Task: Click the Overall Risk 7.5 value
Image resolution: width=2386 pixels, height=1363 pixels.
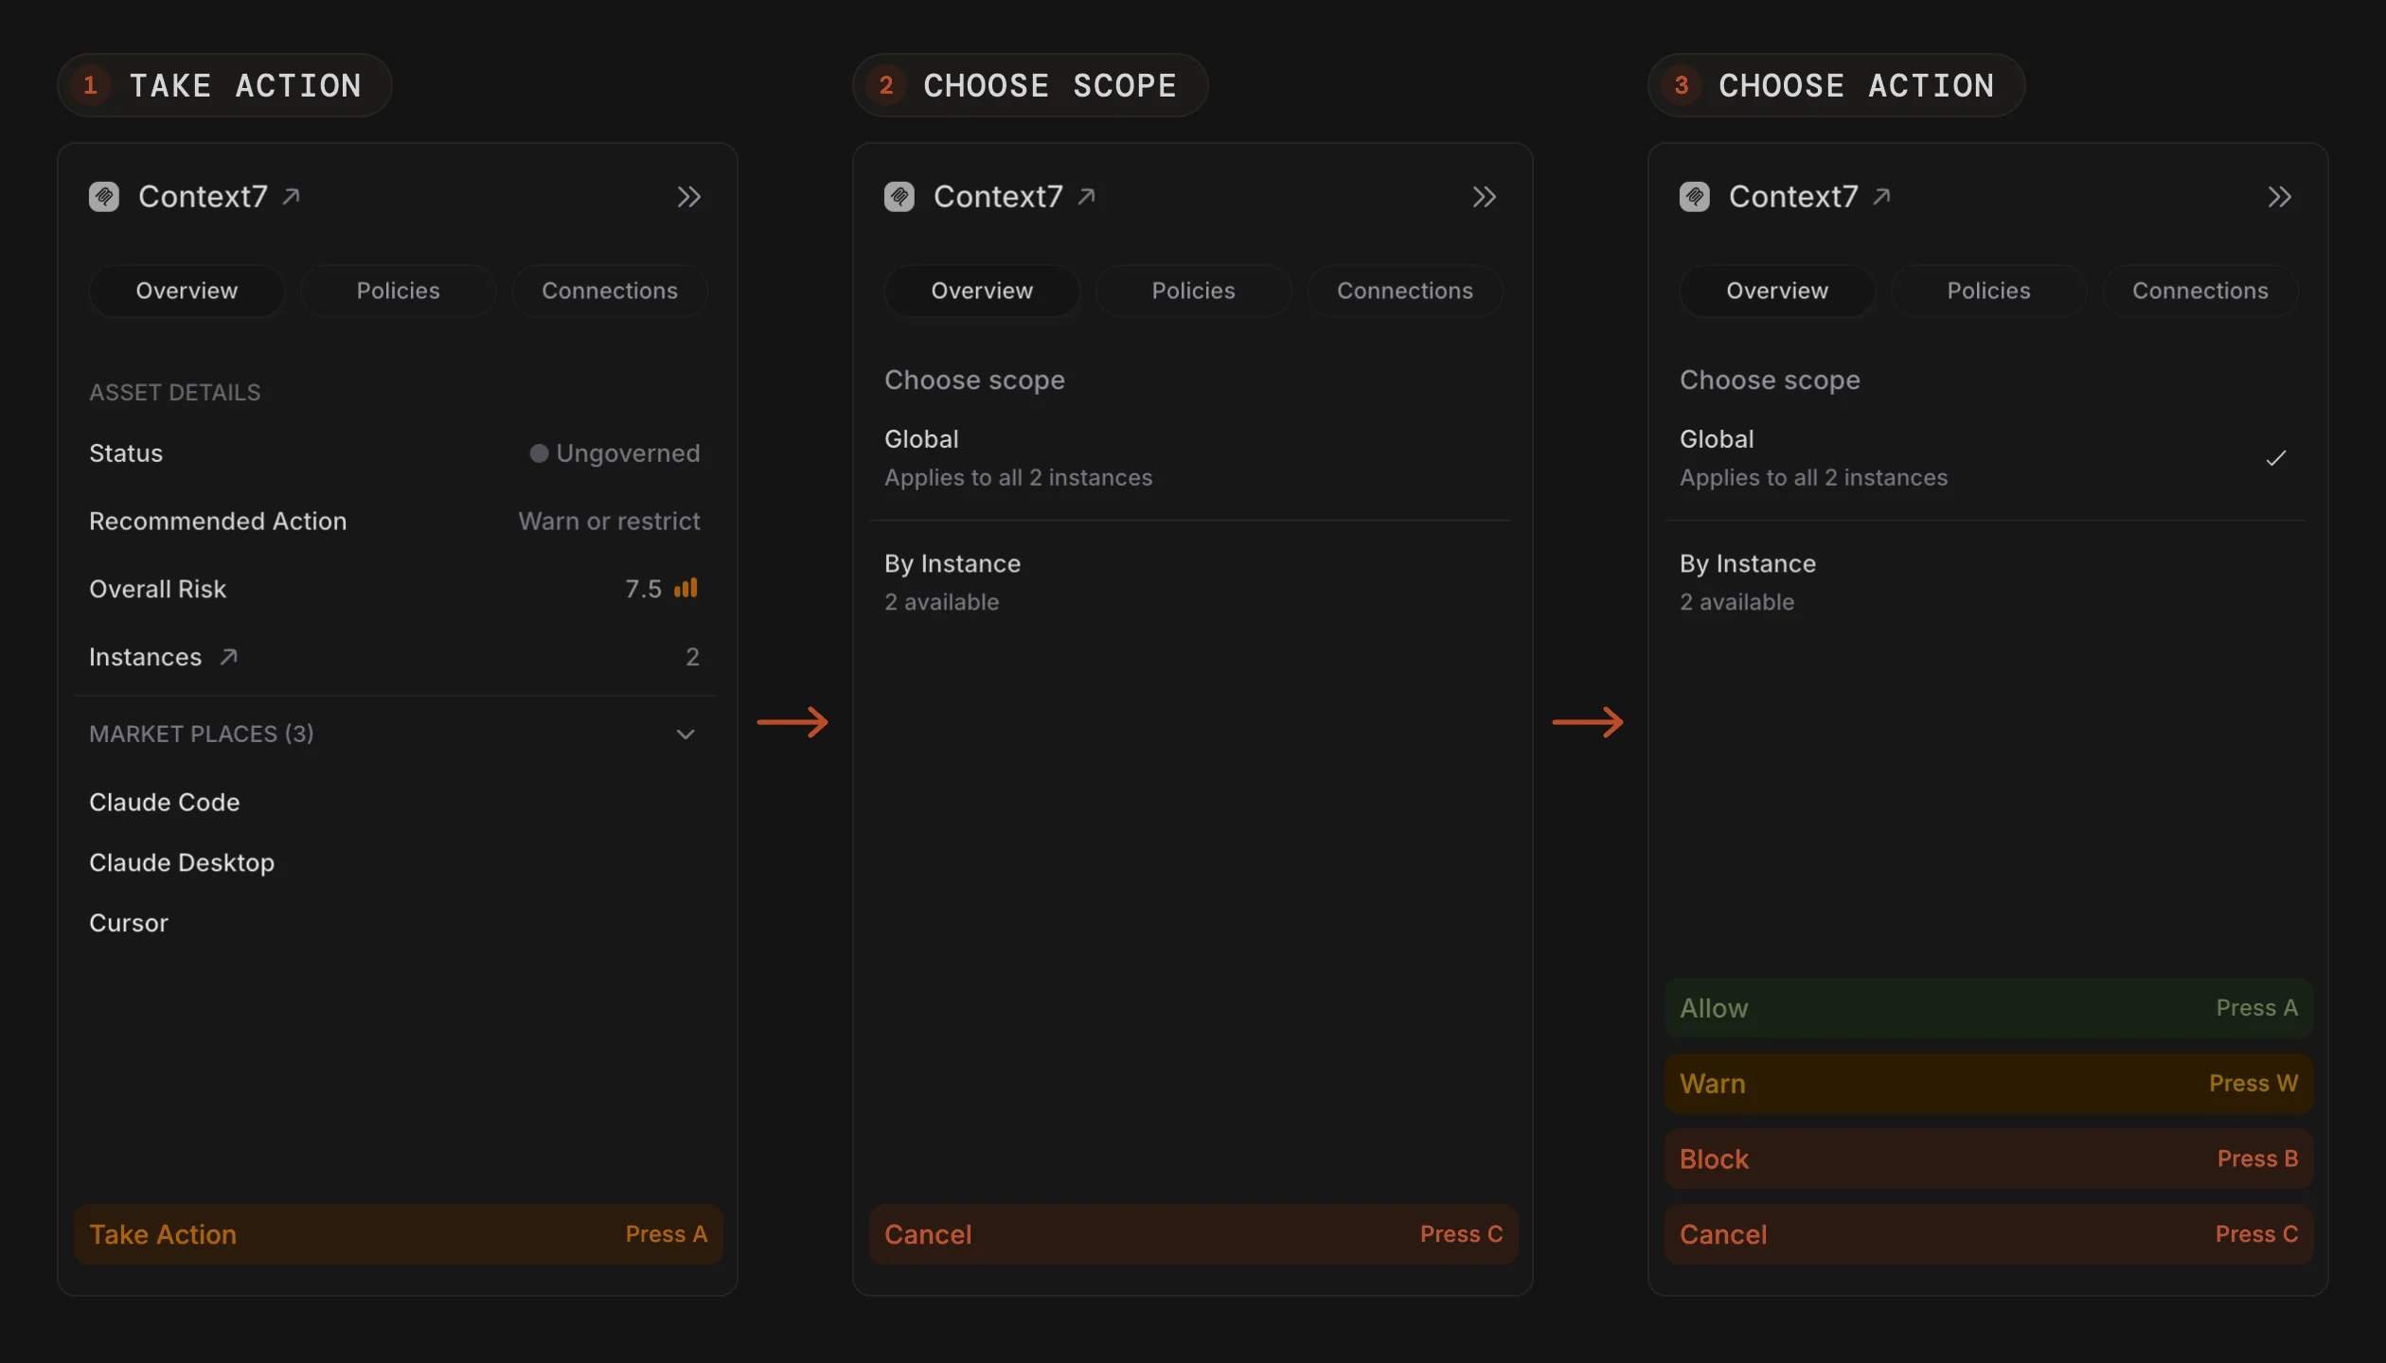Action: click(643, 589)
